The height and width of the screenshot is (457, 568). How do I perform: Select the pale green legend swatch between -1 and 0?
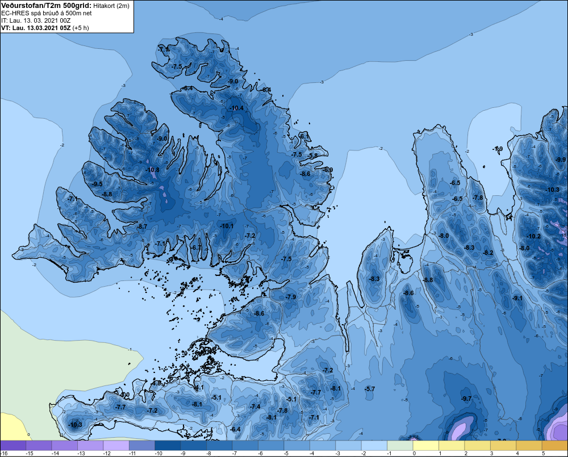(400, 445)
